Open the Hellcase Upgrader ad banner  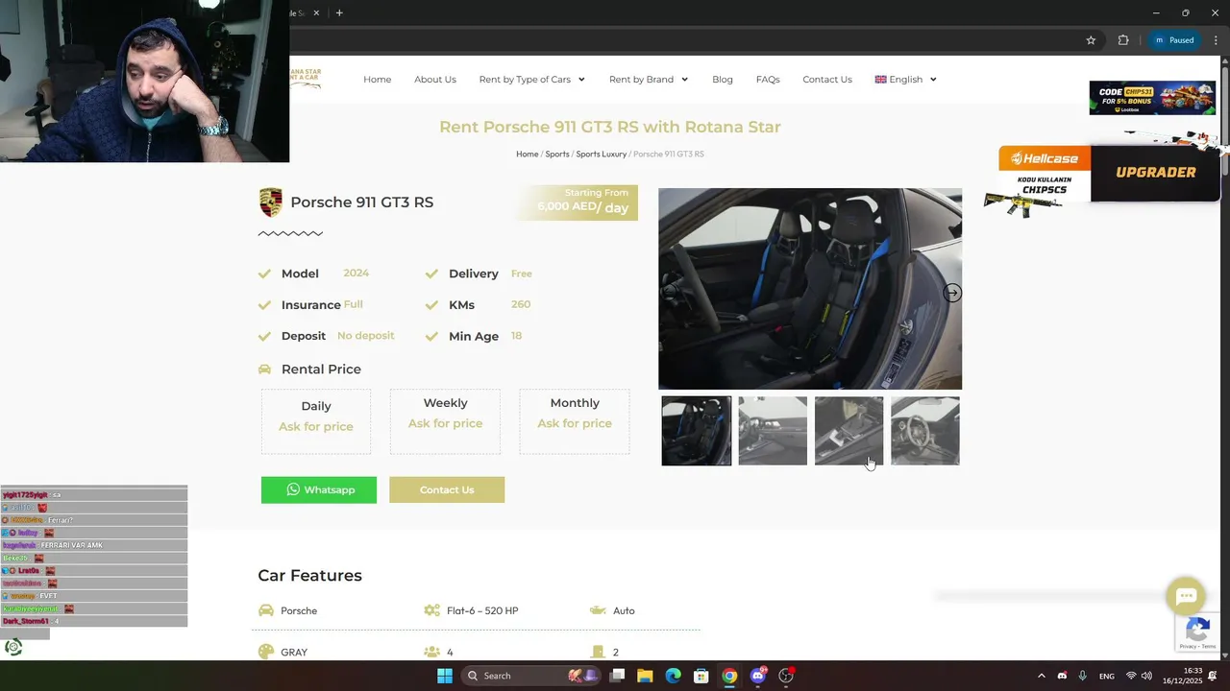click(x=1109, y=175)
